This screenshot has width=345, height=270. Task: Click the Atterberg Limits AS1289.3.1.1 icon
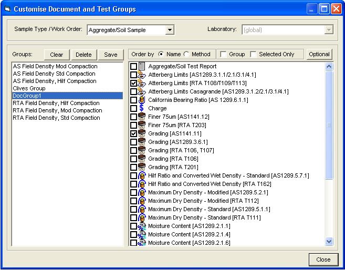pyautogui.click(x=142, y=75)
